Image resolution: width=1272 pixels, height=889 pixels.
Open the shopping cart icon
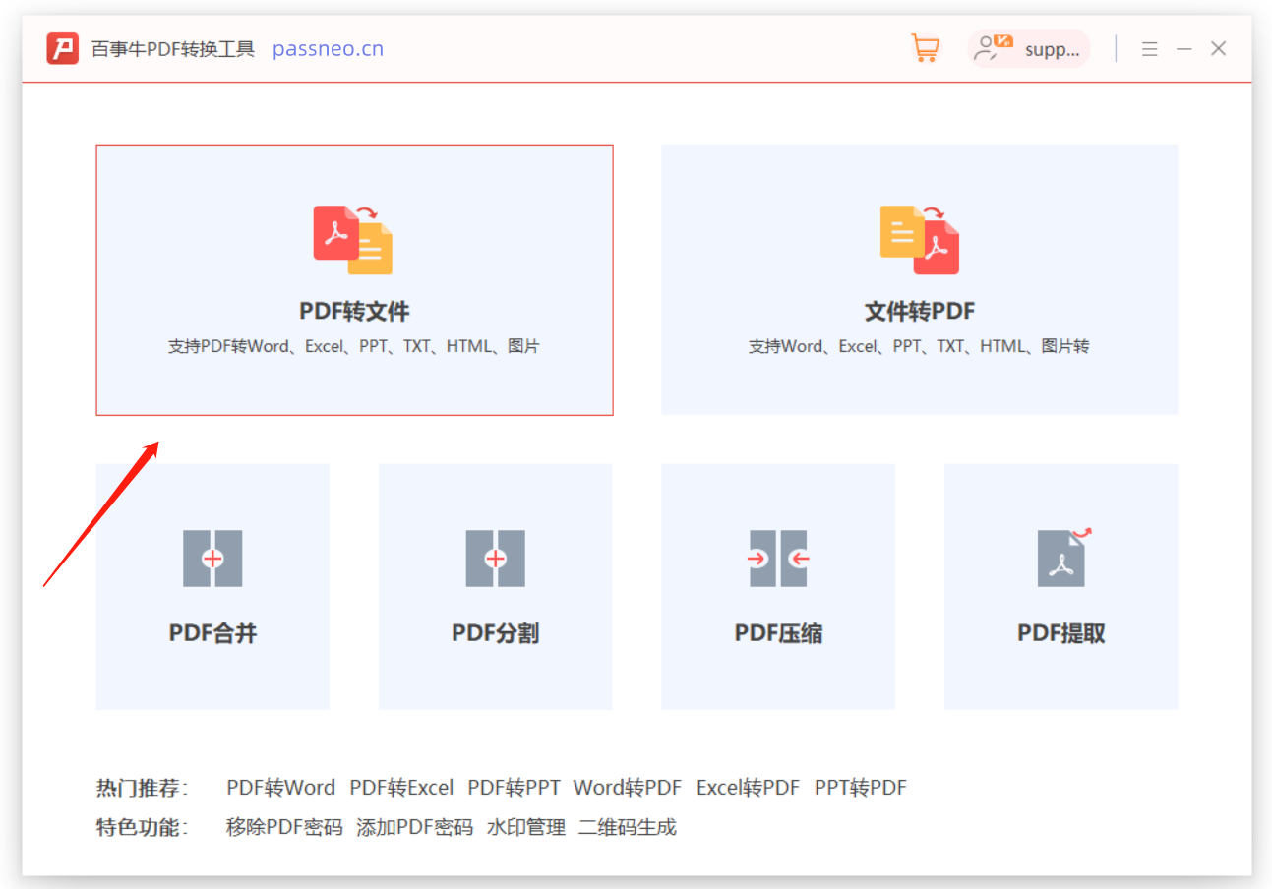pyautogui.click(x=925, y=48)
